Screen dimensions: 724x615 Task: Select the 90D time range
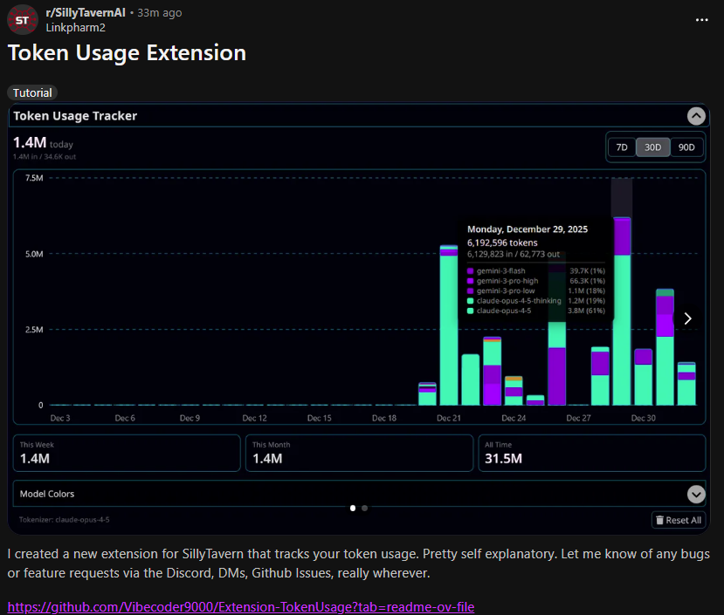(x=686, y=147)
